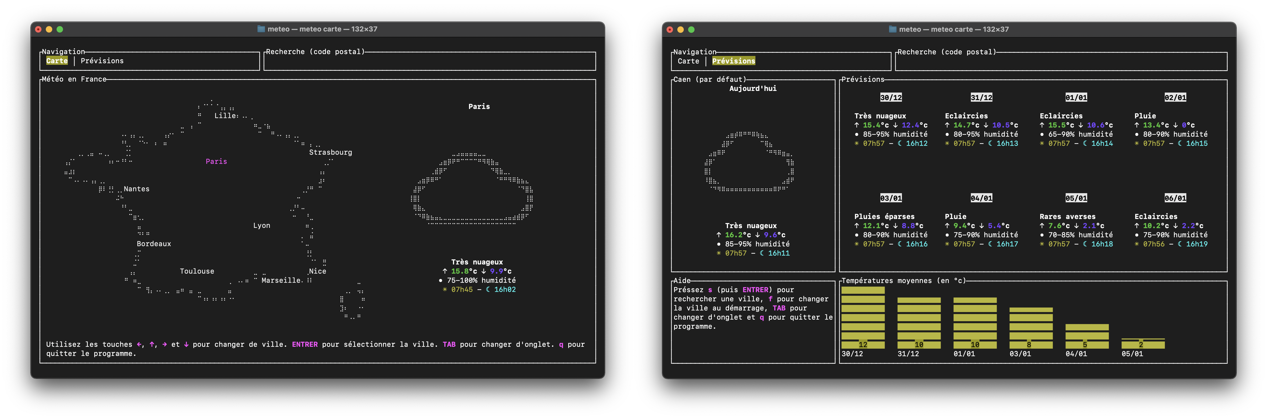Viewport: 1269px width, 417px height.
Task: Click the sunrise icon beside 07h45
Action: pyautogui.click(x=445, y=289)
